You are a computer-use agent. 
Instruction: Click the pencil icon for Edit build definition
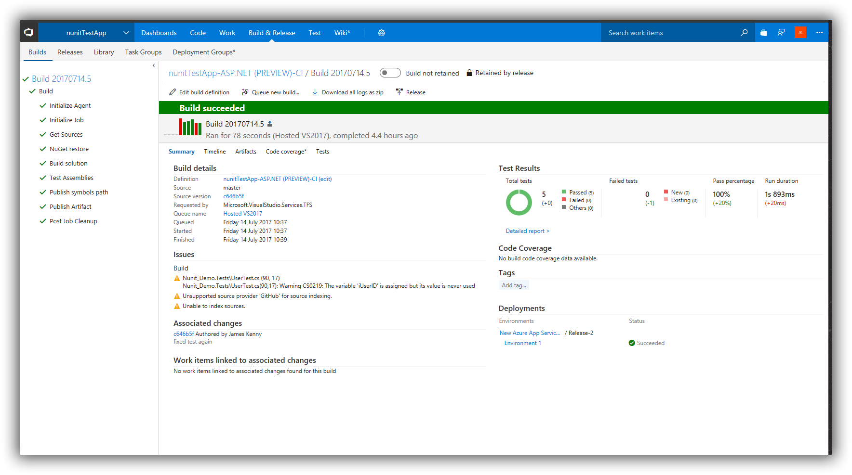click(173, 92)
